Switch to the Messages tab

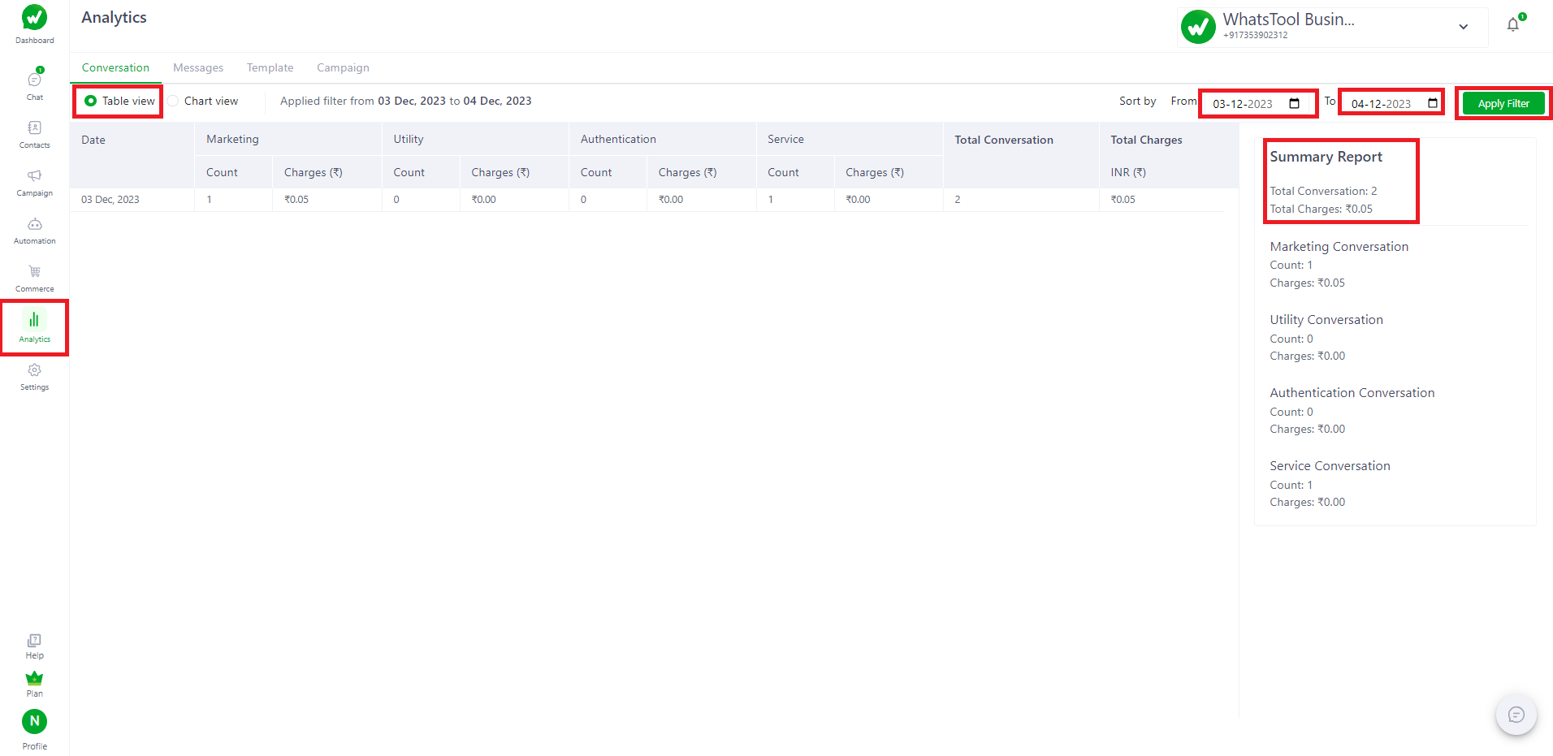[198, 67]
